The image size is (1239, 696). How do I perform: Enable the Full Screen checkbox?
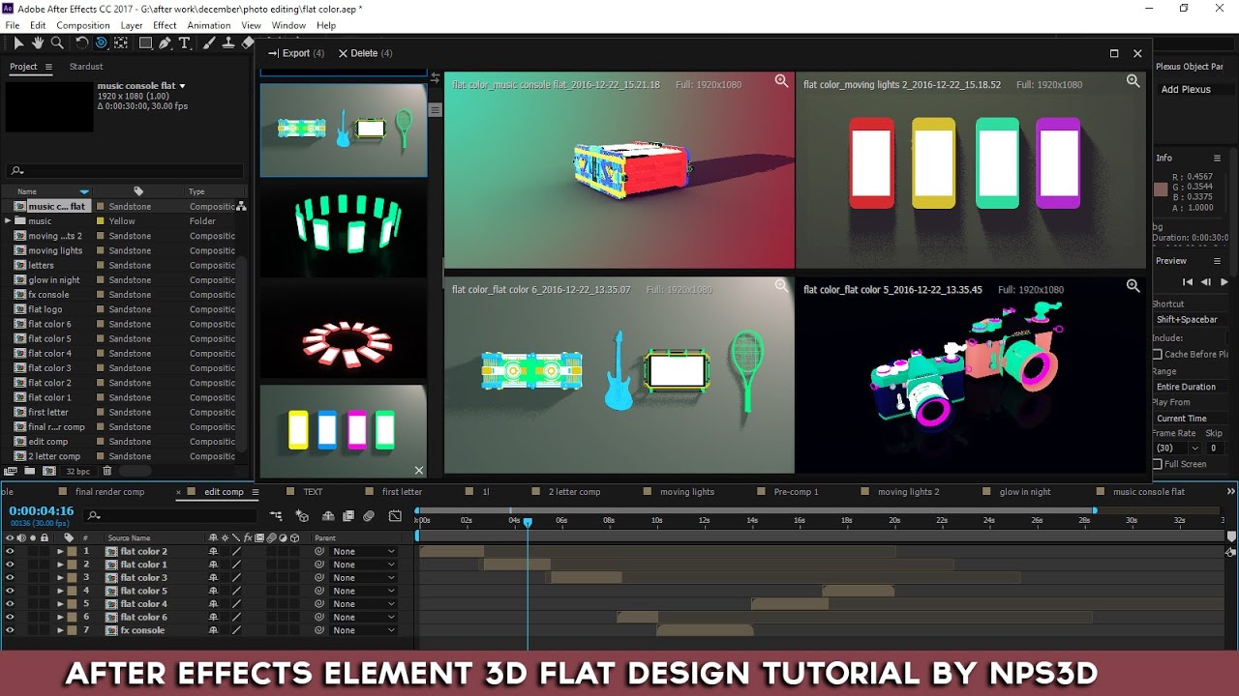click(1158, 464)
